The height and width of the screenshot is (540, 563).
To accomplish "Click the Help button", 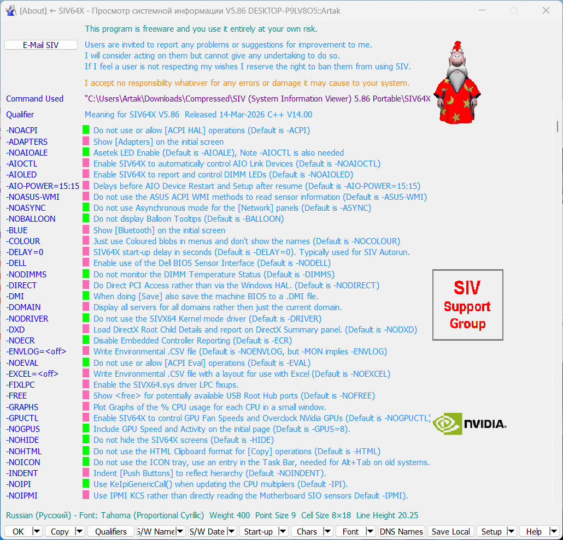I will point(534,531).
